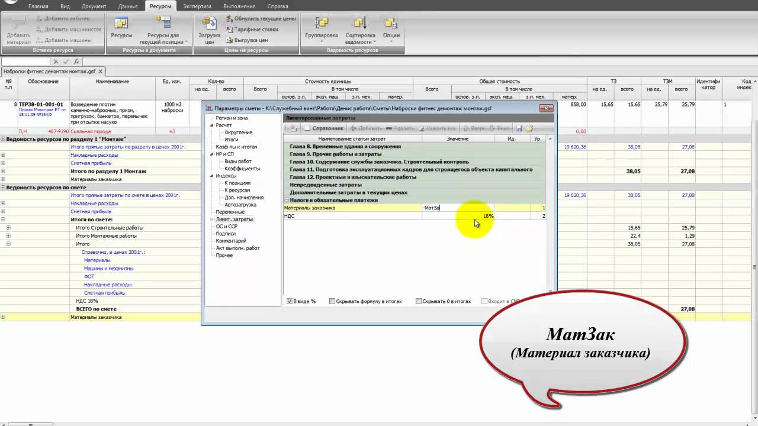Open the Группировка dropdown
Viewport: 758px width, 426px height.
click(x=322, y=30)
